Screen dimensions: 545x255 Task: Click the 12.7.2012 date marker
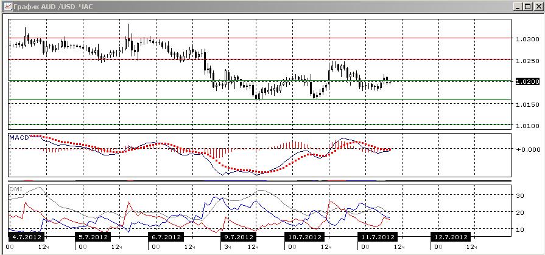pyautogui.click(x=450, y=237)
